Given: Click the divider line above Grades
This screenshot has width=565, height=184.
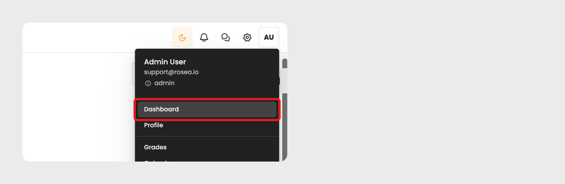Looking at the screenshot, I should (207, 136).
